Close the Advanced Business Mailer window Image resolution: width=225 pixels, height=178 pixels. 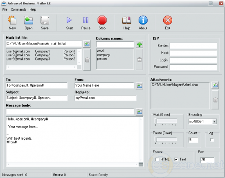221,3
